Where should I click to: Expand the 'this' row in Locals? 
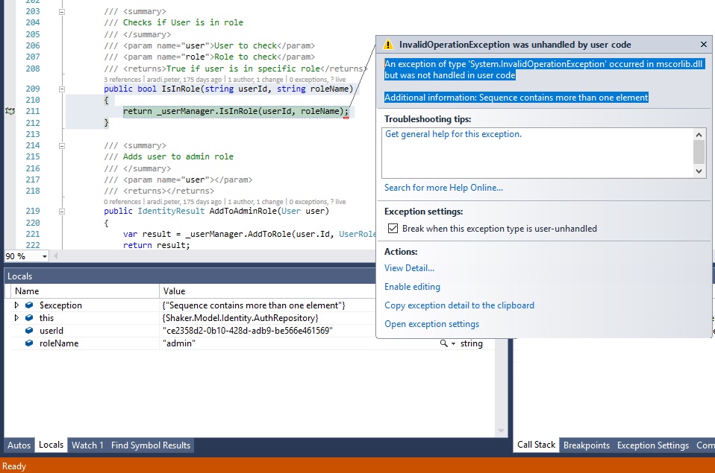(x=16, y=318)
